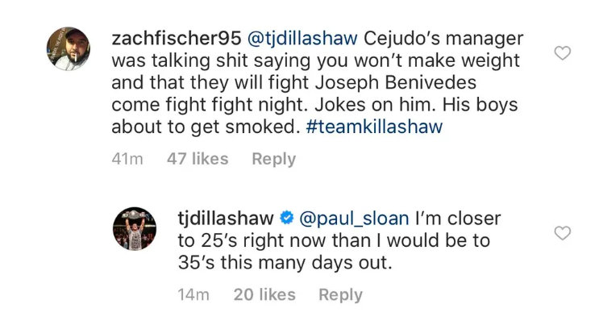Click tjdillashaw's blue verified badge
This screenshot has height=325, width=599.
pos(286,218)
